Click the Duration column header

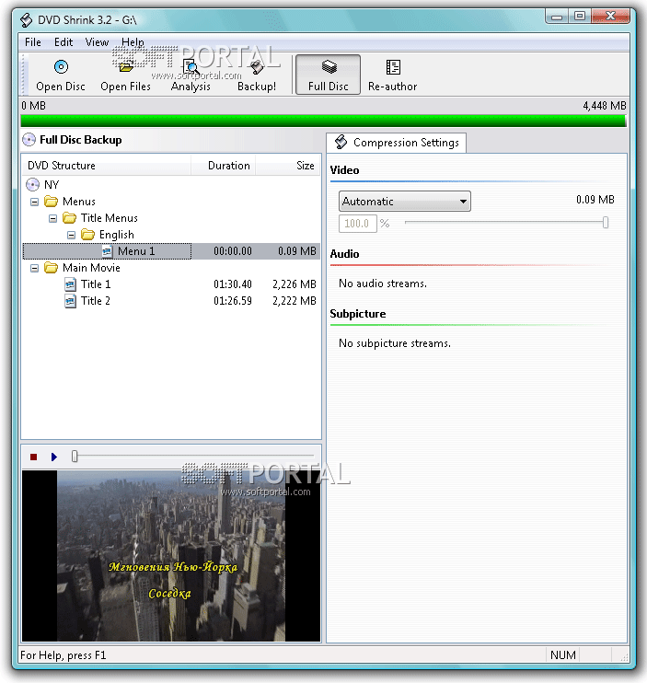[x=224, y=166]
